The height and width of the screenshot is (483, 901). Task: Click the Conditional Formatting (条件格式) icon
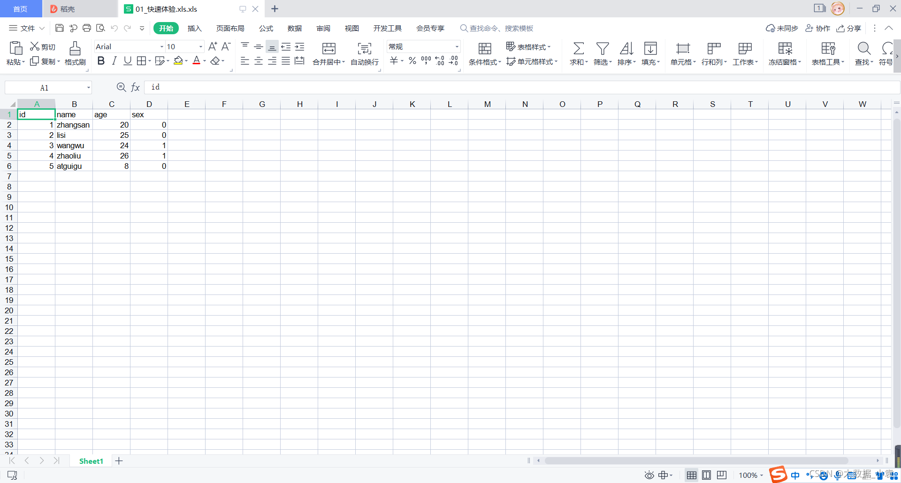(485, 48)
